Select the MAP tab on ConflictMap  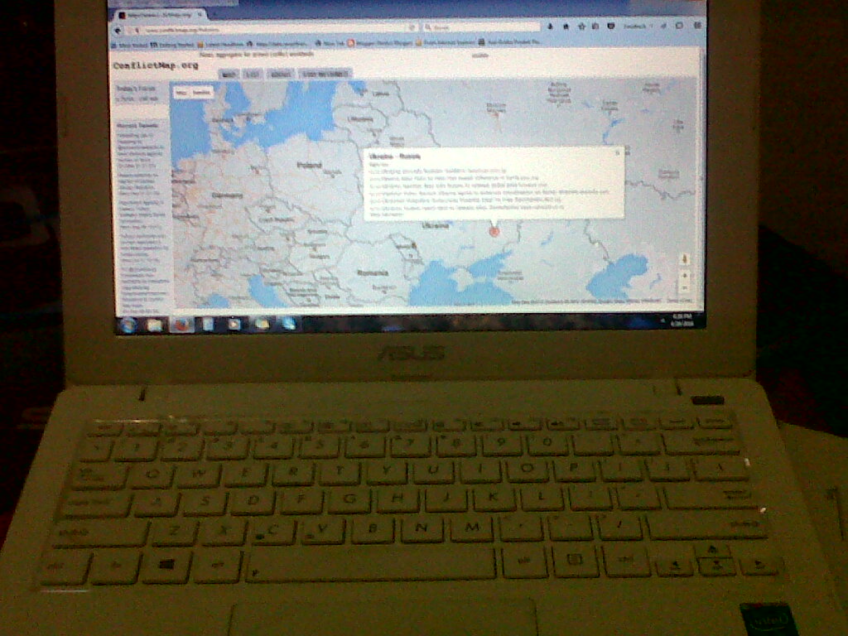click(x=229, y=74)
